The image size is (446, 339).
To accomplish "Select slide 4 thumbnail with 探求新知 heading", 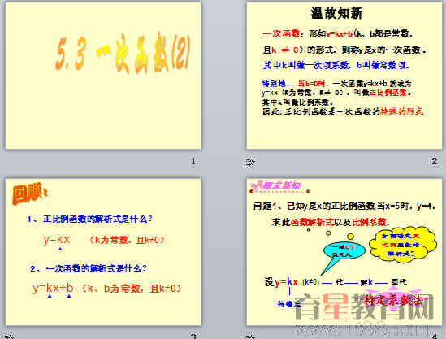I will coord(344,252).
